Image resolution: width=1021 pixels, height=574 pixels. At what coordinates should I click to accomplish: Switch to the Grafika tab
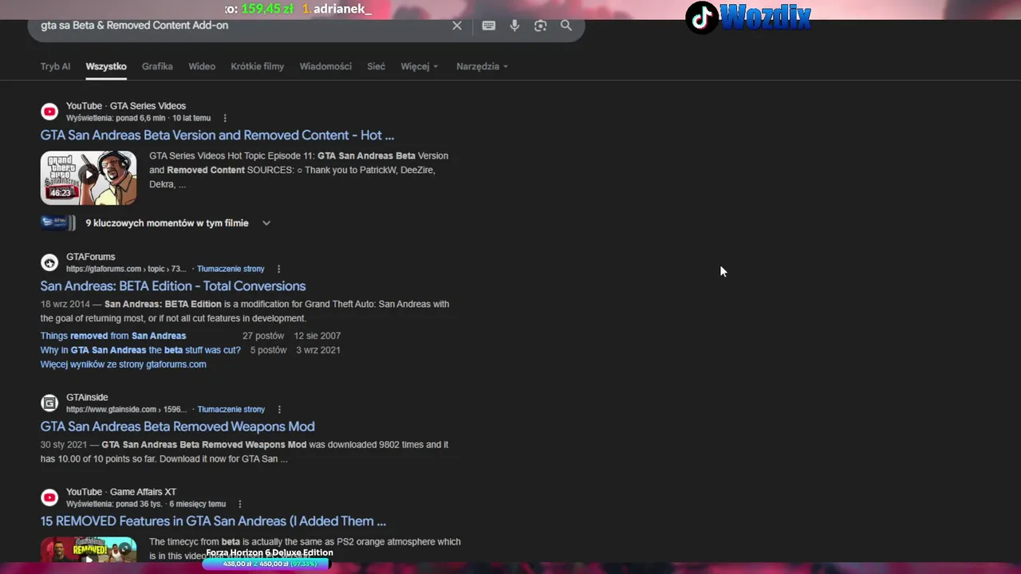click(157, 66)
